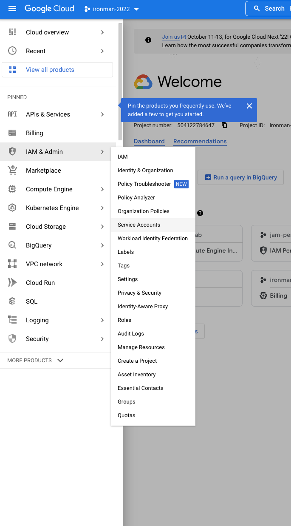
Task: Open Identity-Aware Proxy menu item
Action: coord(153,307)
